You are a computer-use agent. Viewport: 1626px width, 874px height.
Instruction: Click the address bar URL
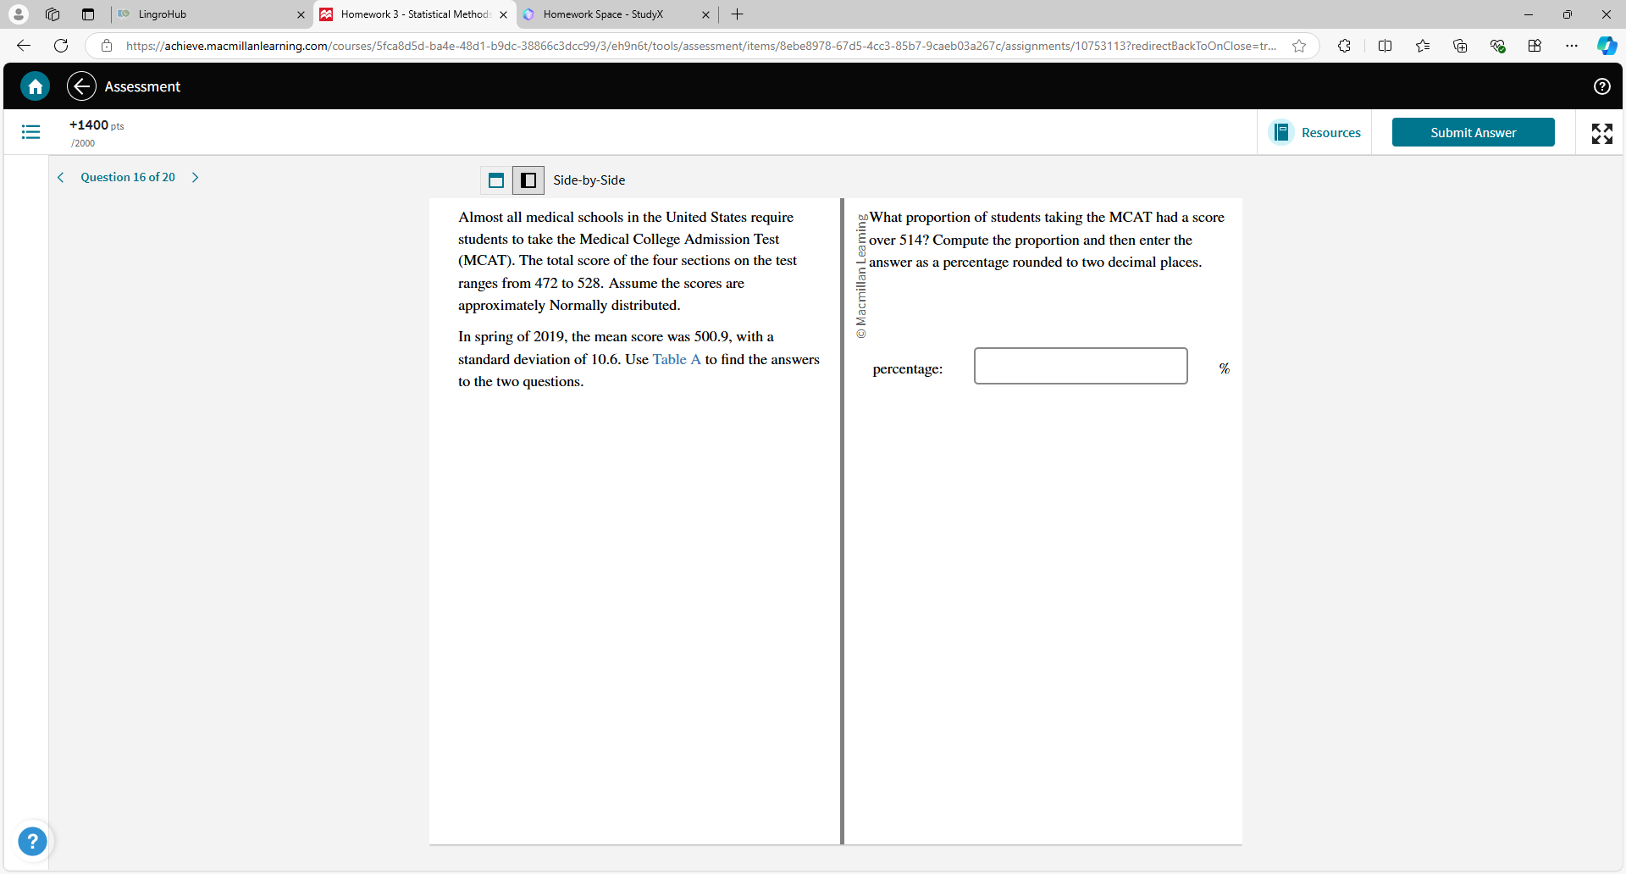(701, 46)
